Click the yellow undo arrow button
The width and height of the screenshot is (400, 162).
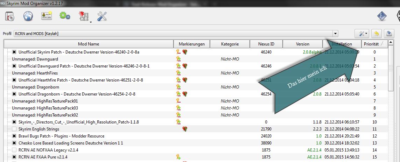(x=376, y=34)
